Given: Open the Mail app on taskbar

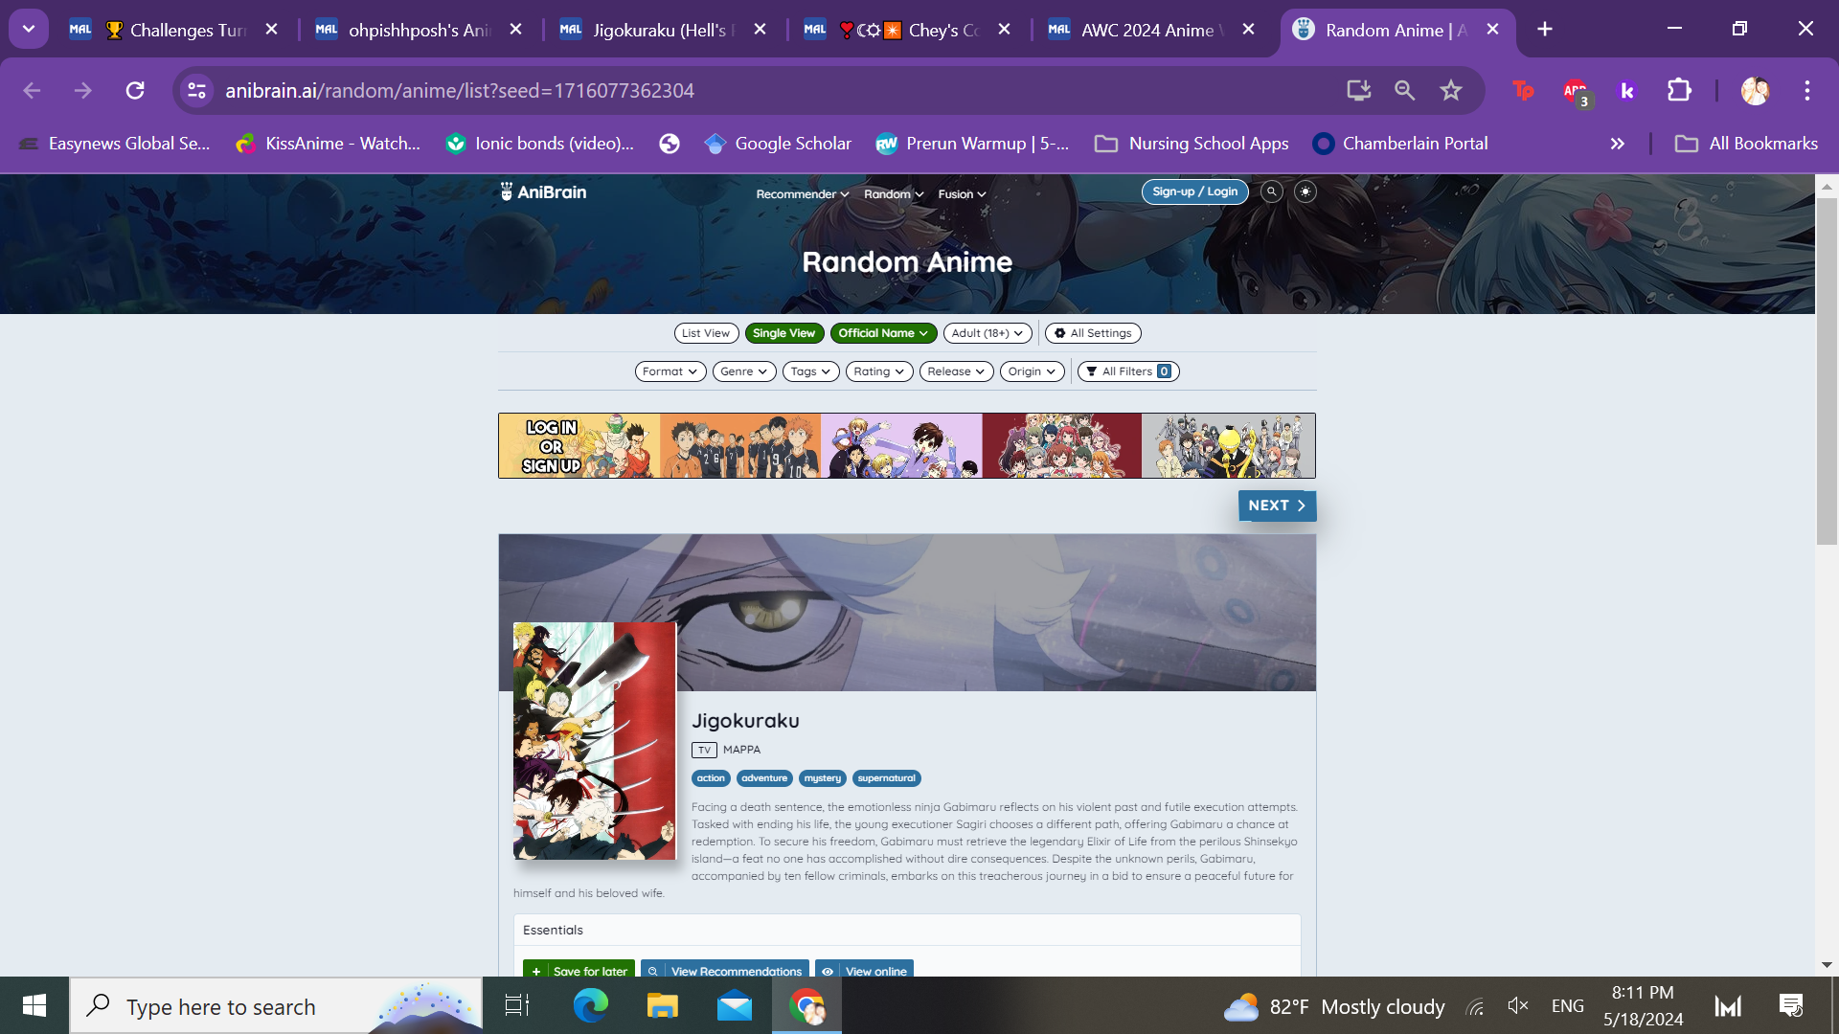Looking at the screenshot, I should pos(735,1005).
